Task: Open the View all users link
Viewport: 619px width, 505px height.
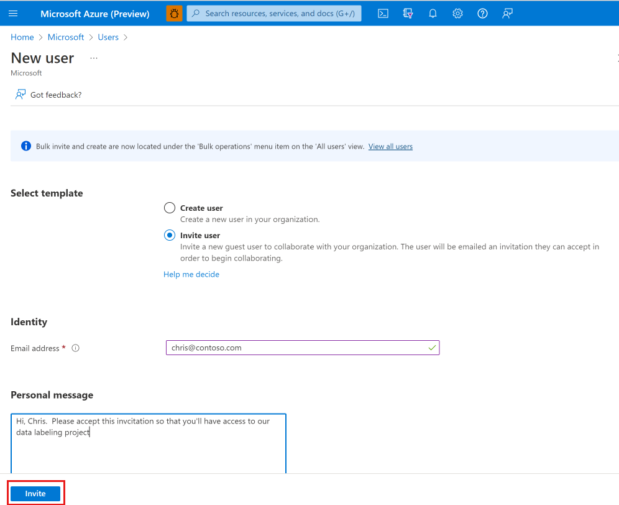Action: pyautogui.click(x=390, y=146)
